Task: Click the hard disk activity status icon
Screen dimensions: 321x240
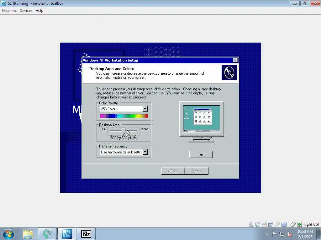Action: (251, 224)
